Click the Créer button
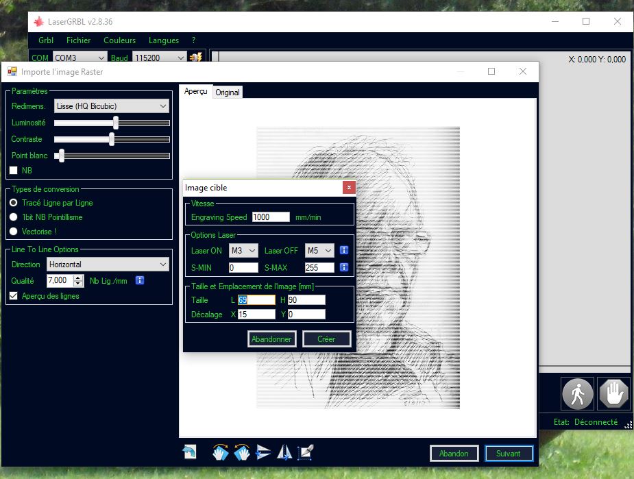 [x=327, y=339]
